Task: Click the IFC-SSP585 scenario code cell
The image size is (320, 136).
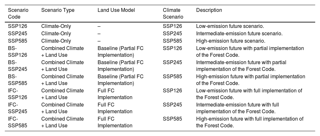Action: click(18, 122)
